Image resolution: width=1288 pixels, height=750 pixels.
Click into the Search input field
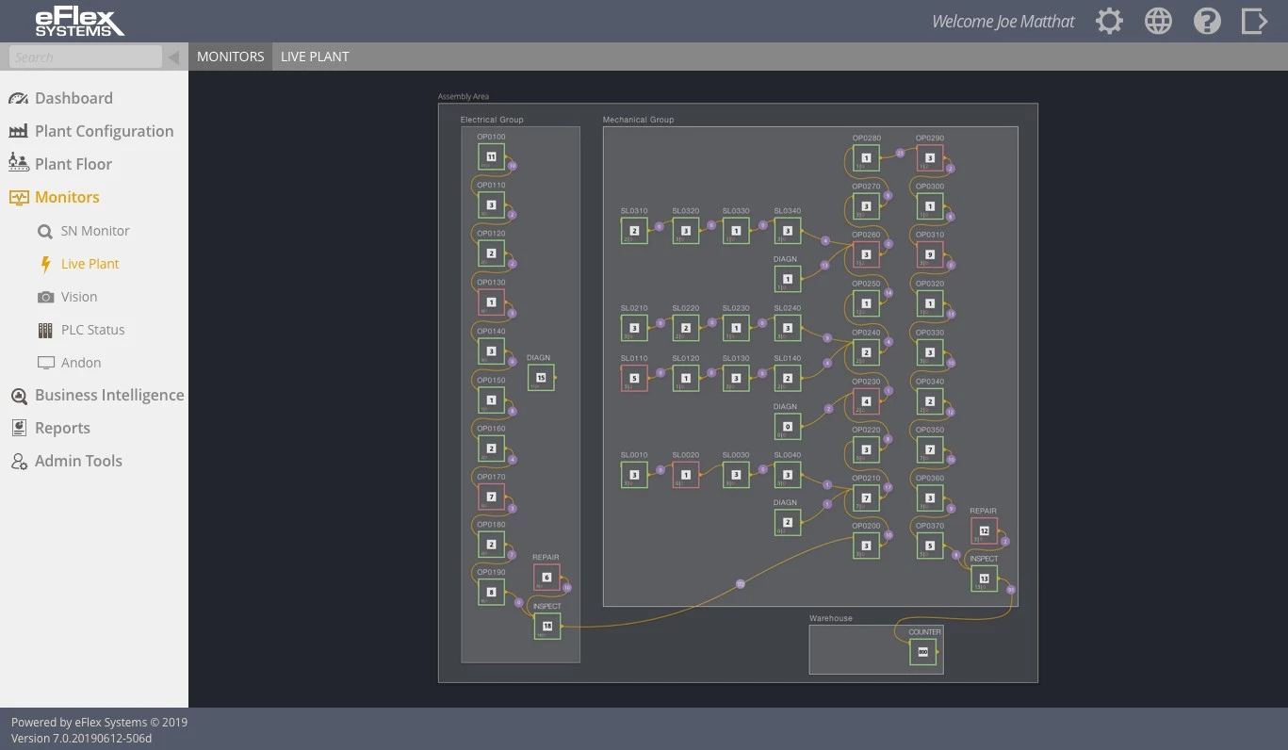click(x=83, y=57)
